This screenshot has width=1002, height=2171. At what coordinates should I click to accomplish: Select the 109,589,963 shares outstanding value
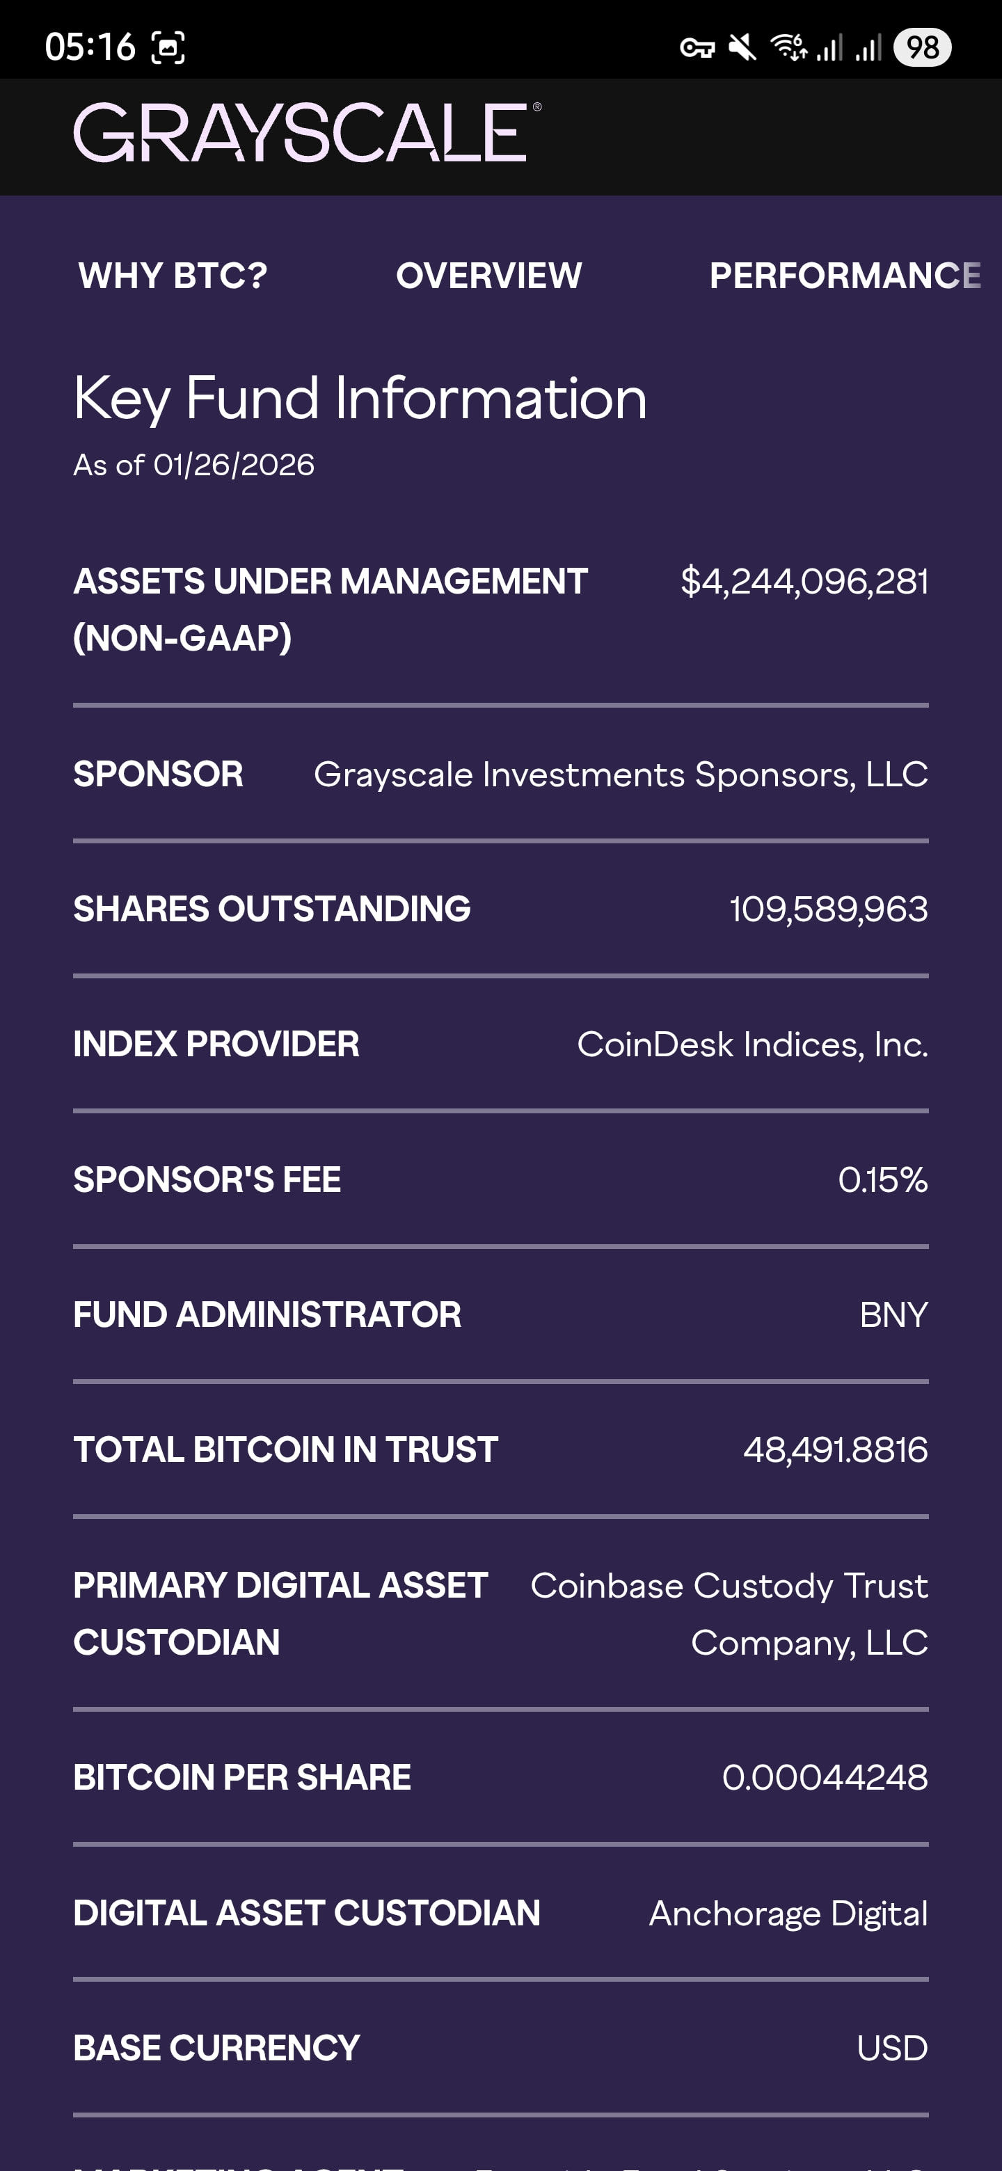tap(829, 909)
